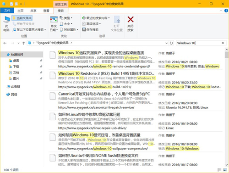229x173 pixels.
Task: Go back with the left arrow
Action: (x=5, y=43)
